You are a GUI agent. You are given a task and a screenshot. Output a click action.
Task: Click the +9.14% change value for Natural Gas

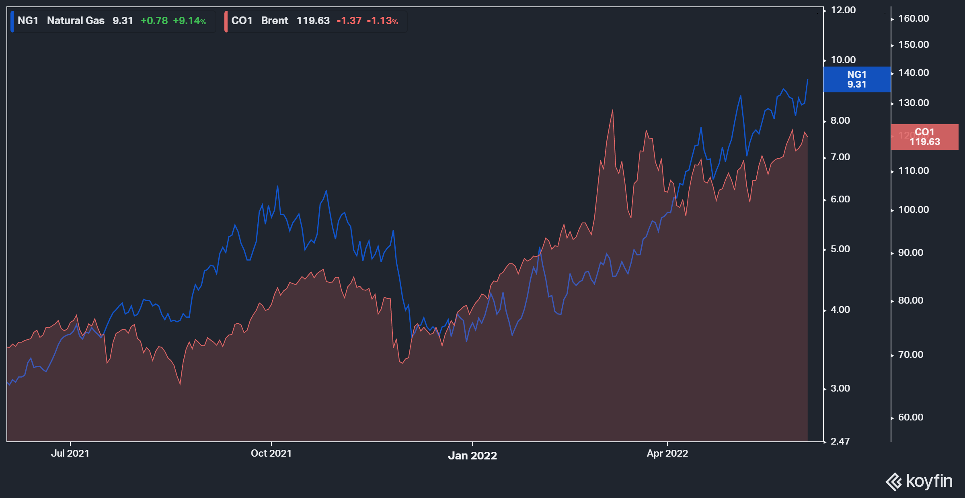click(189, 21)
